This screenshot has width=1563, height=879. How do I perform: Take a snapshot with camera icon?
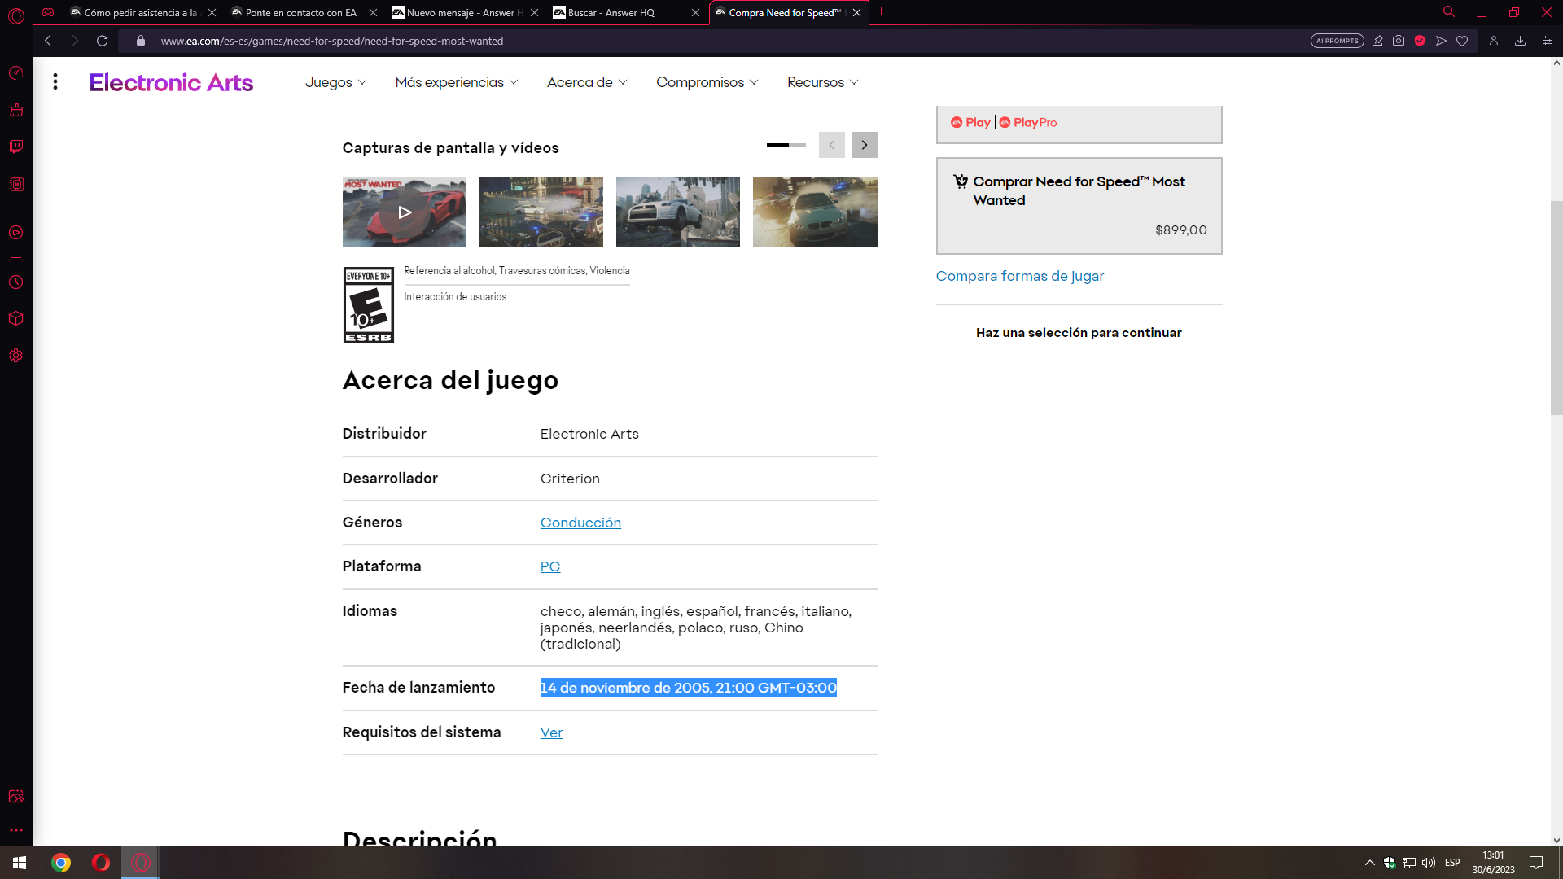point(1399,41)
